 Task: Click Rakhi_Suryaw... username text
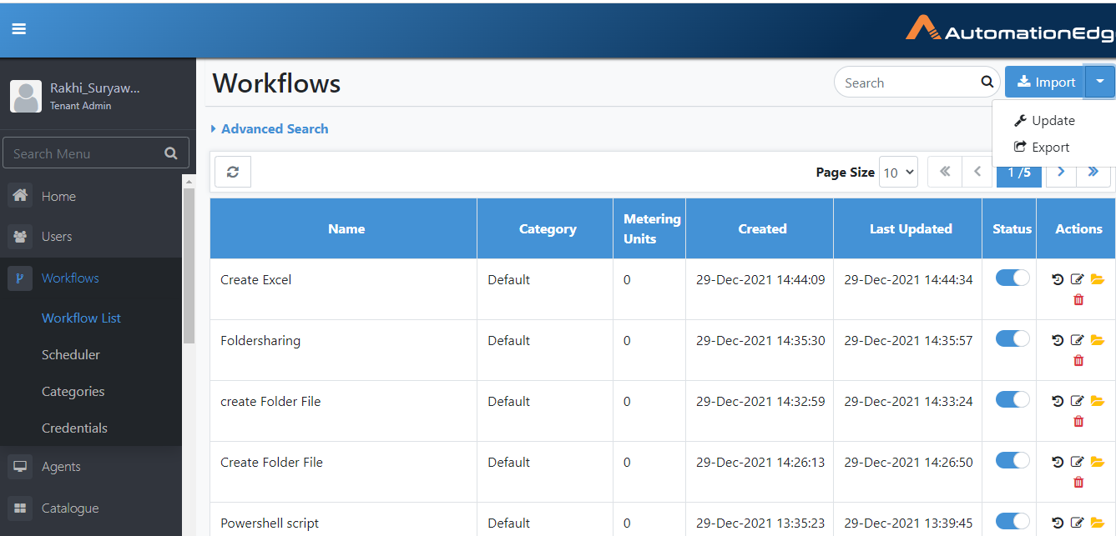pos(94,88)
